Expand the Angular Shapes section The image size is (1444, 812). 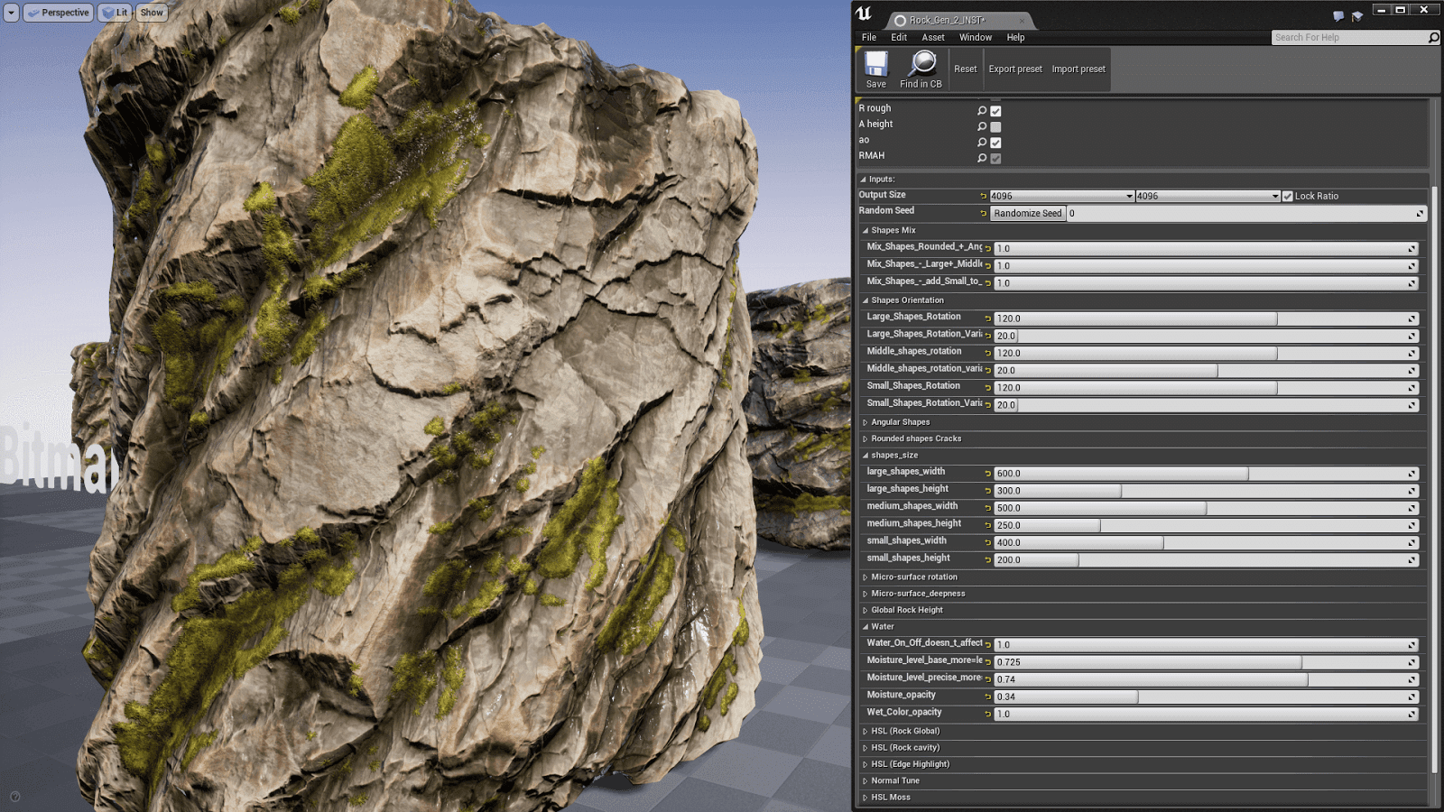click(865, 421)
